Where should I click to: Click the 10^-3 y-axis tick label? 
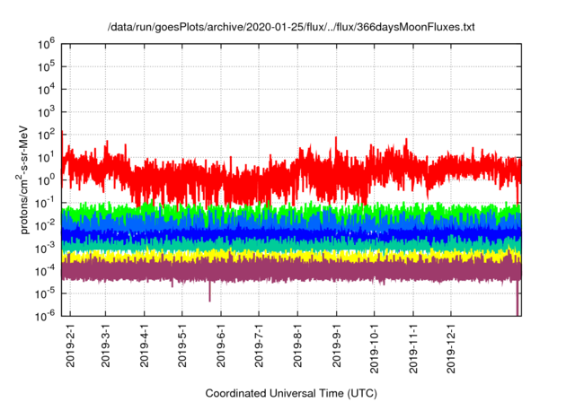click(x=46, y=249)
